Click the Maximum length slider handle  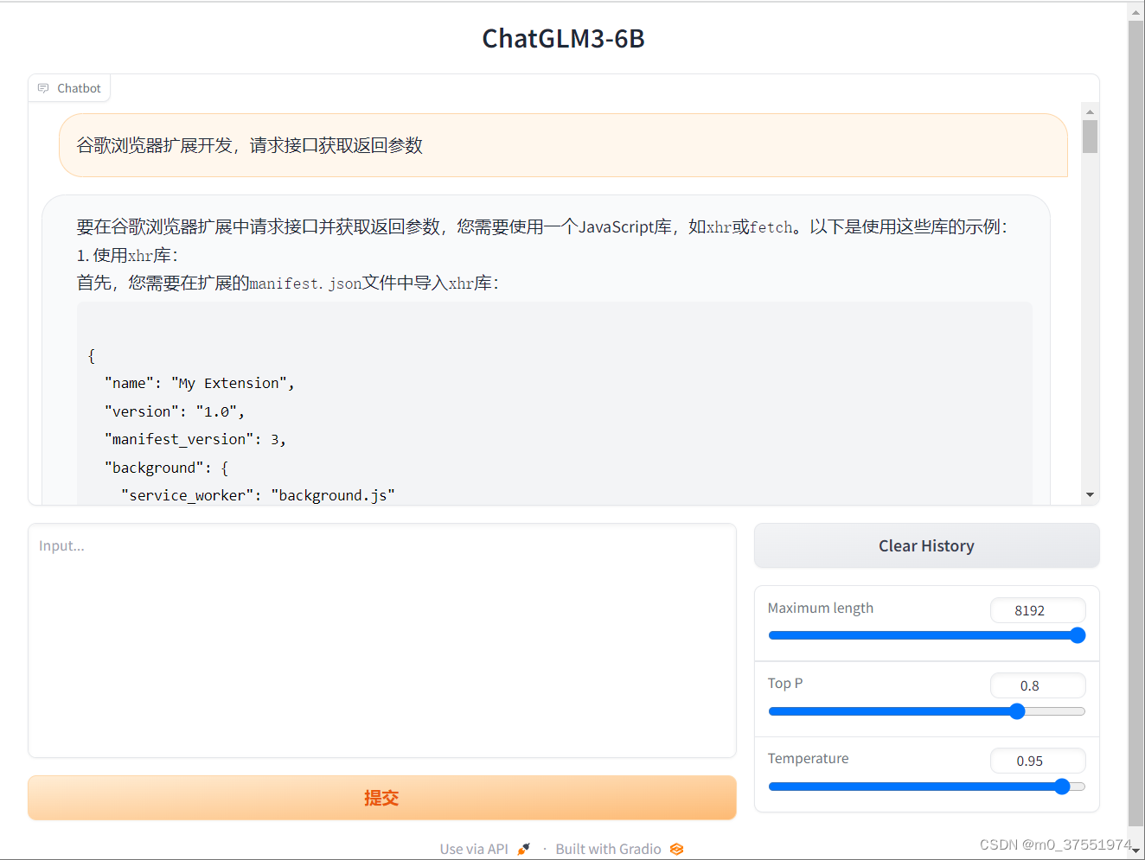pyautogui.click(x=1078, y=635)
